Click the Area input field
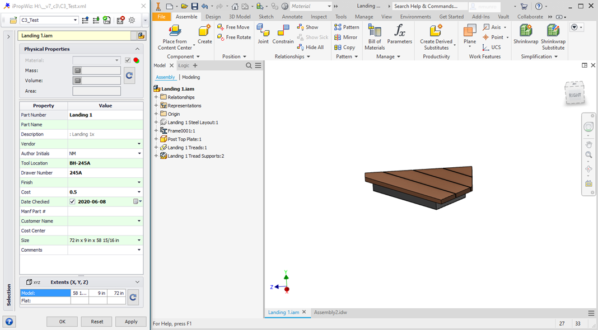Image resolution: width=598 pixels, height=330 pixels. click(x=96, y=91)
